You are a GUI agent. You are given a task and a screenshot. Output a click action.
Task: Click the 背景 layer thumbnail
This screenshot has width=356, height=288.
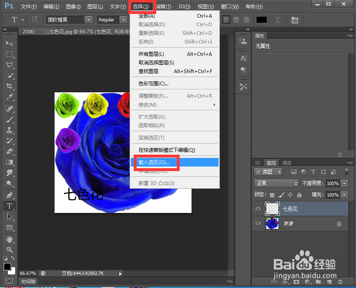(x=272, y=224)
